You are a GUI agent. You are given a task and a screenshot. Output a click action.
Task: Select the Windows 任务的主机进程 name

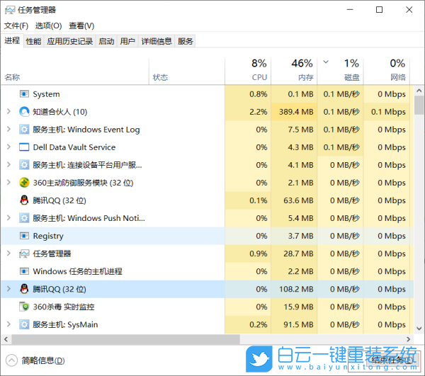click(77, 271)
